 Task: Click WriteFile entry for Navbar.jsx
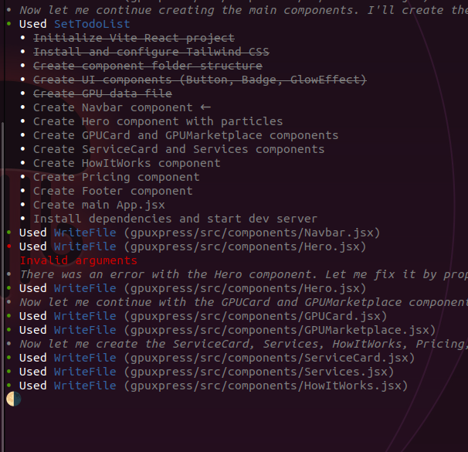pyautogui.click(x=200, y=233)
